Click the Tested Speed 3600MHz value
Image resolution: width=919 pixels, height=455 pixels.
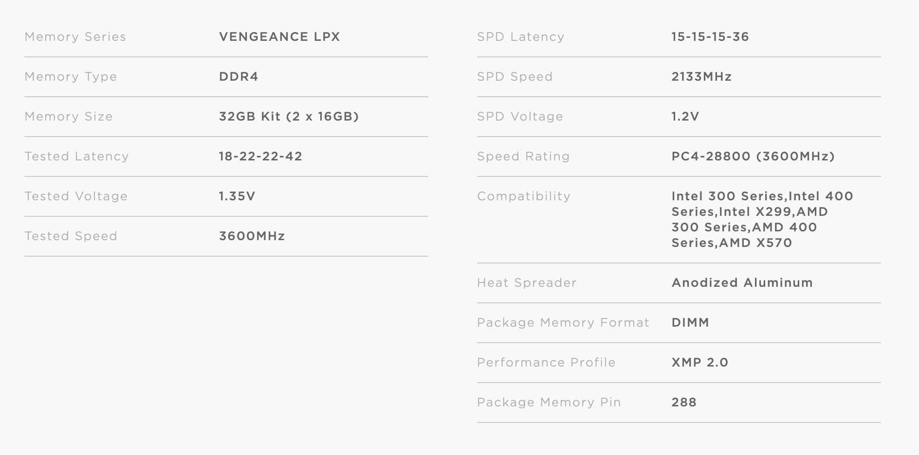[x=252, y=236]
